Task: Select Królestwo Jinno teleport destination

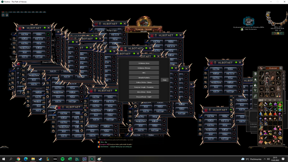Action: coord(144,63)
